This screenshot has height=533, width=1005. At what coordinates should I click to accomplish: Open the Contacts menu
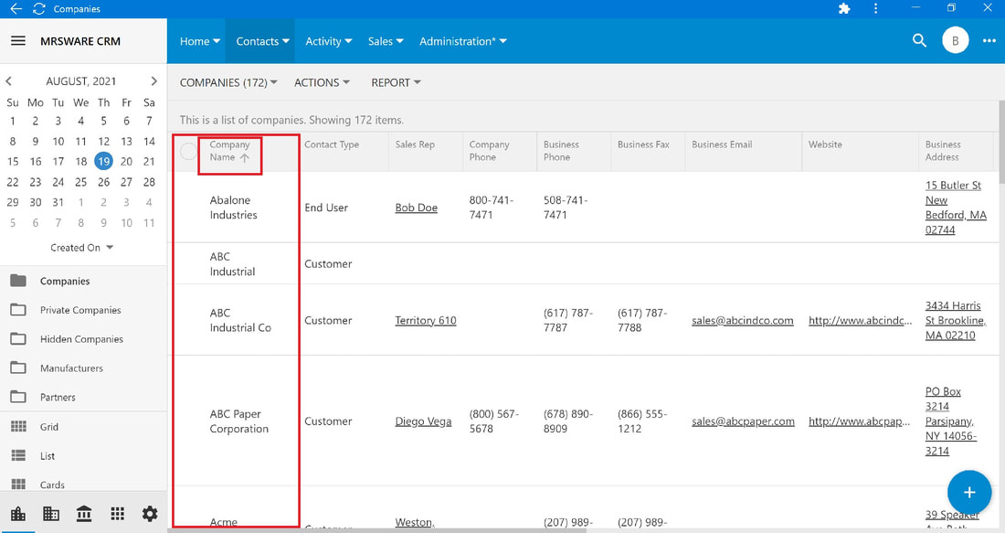point(263,41)
